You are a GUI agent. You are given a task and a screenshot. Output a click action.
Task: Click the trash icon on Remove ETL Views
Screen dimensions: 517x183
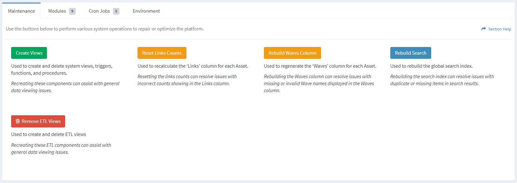point(18,121)
